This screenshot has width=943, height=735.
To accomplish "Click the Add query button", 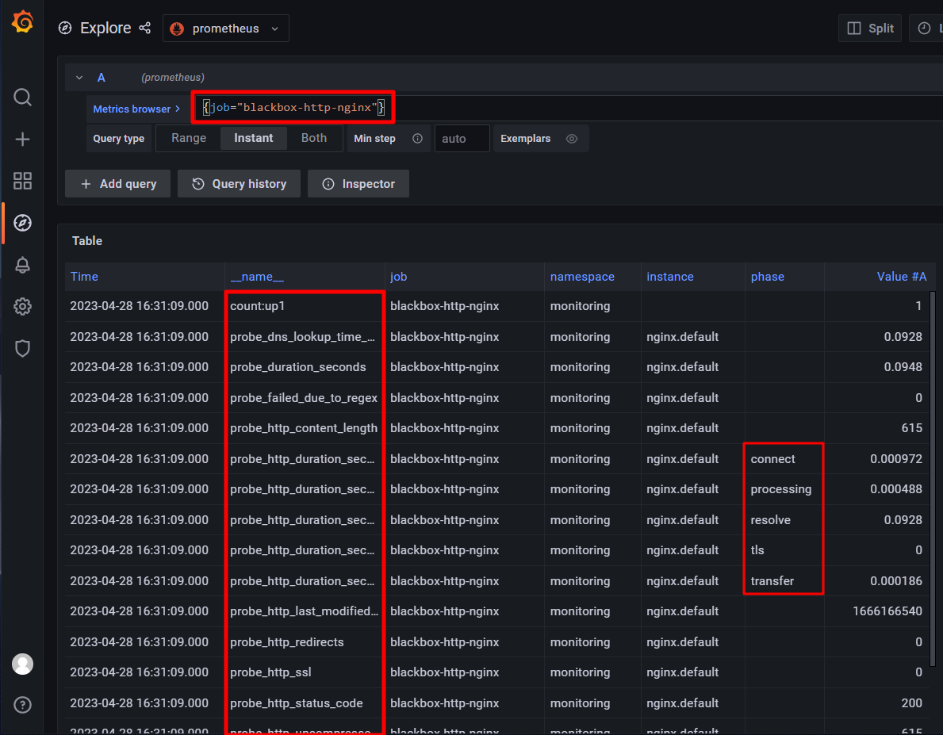I will pos(118,184).
